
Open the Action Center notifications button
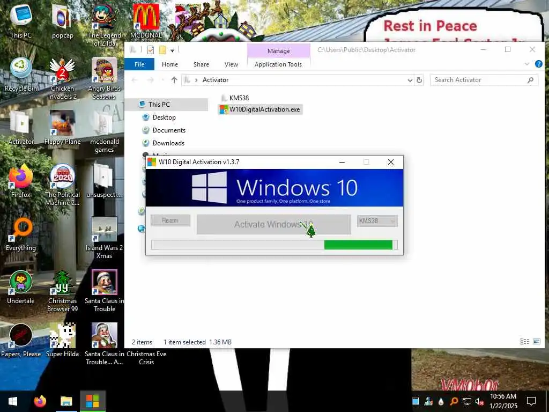(531, 401)
